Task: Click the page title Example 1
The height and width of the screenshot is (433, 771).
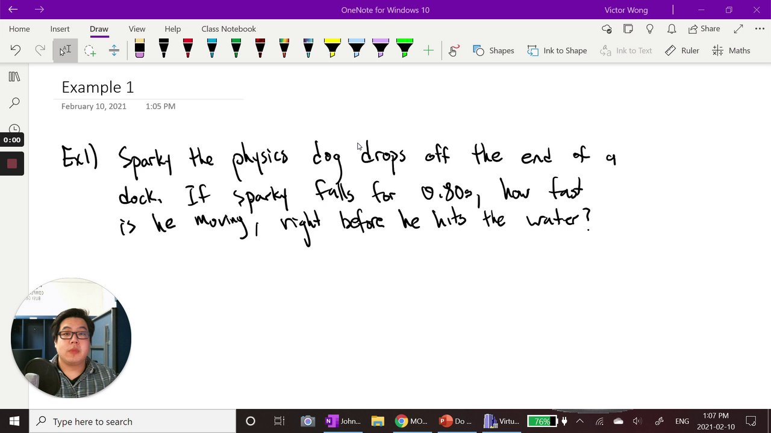Action: point(98,87)
